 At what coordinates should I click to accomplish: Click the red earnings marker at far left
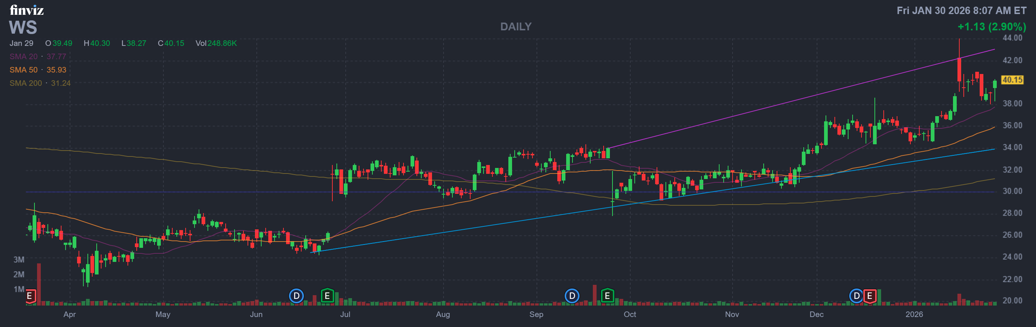pos(30,296)
